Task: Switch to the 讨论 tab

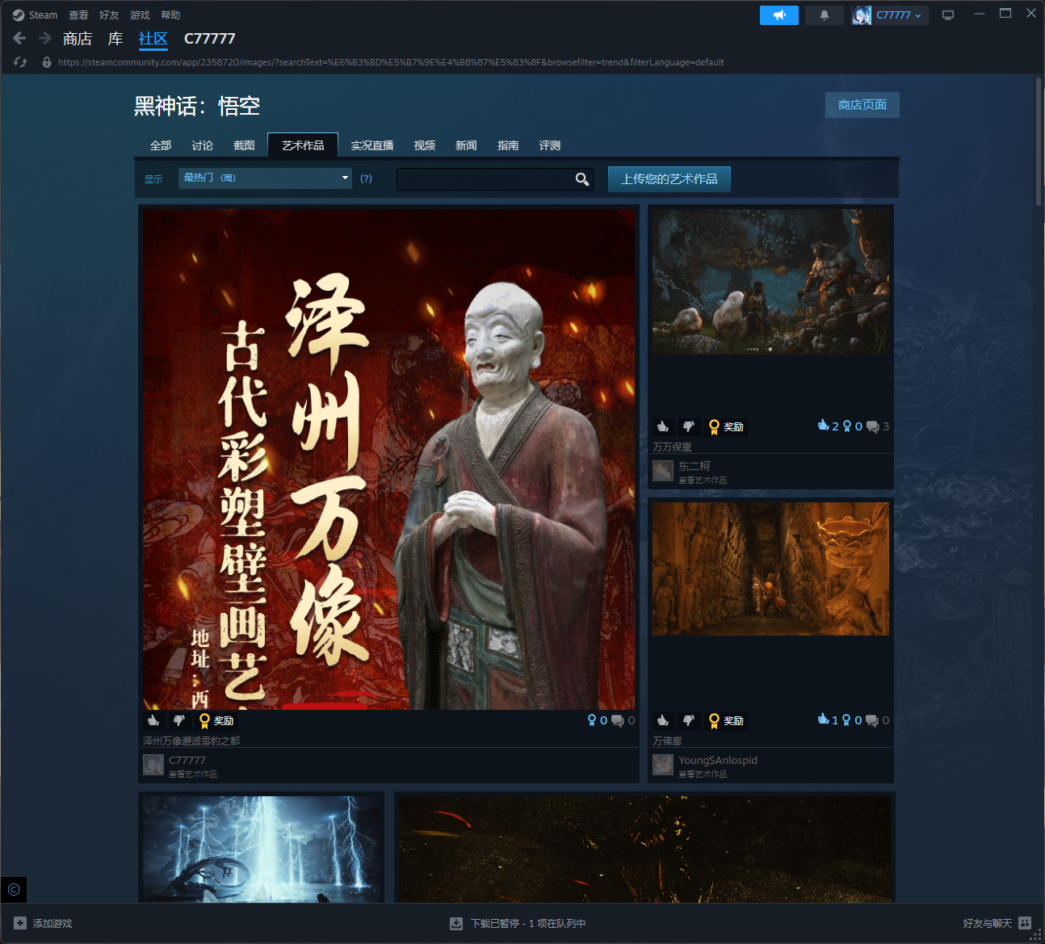Action: (x=203, y=145)
